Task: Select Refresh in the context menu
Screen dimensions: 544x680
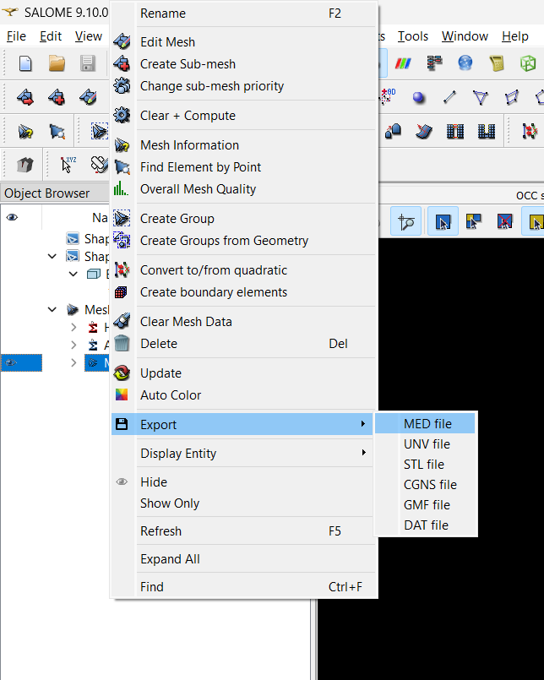Action: point(243,530)
